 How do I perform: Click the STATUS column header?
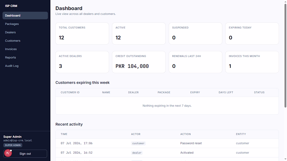click(259, 92)
